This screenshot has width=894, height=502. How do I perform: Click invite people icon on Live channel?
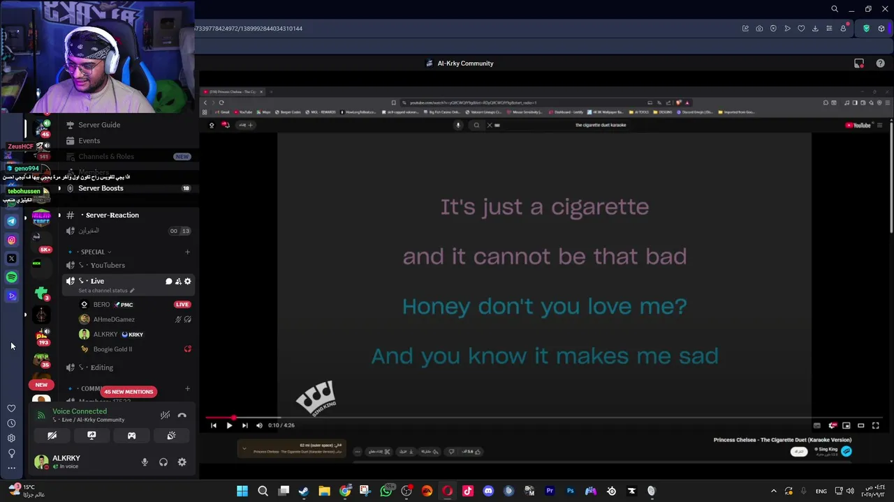pos(178,282)
